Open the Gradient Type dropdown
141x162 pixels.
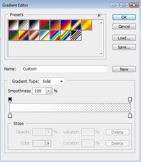[52, 81]
